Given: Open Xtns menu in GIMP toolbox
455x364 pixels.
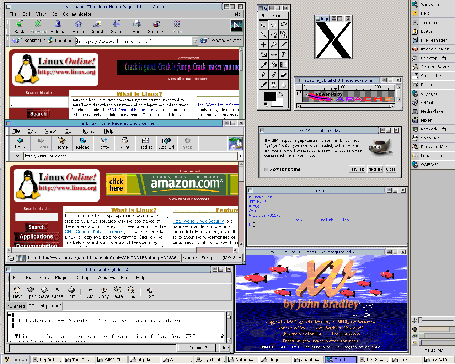Looking at the screenshot, I should pos(276,16).
